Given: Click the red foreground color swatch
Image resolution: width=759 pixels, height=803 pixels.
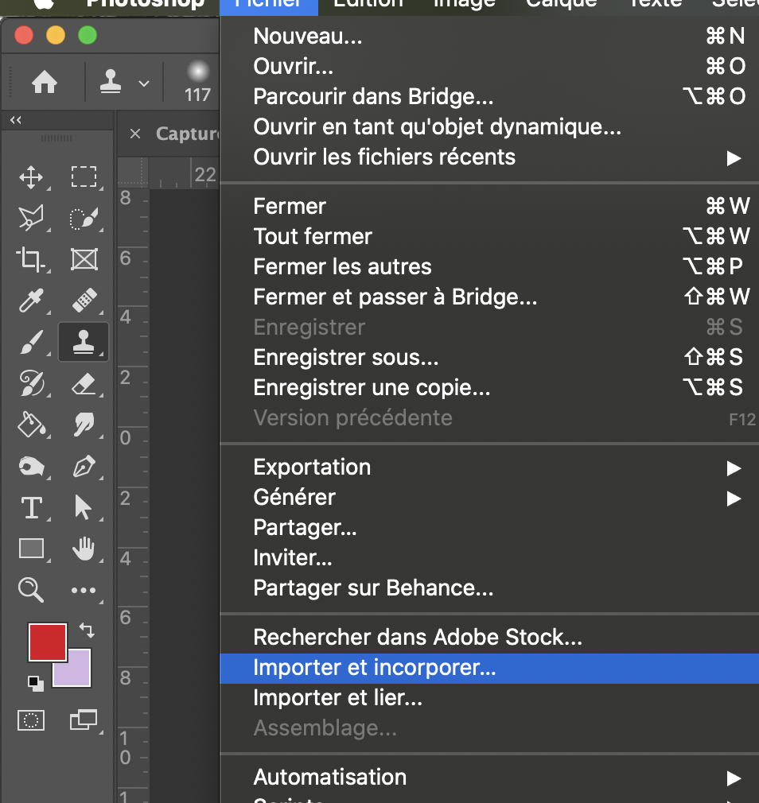Looking at the screenshot, I should [47, 642].
